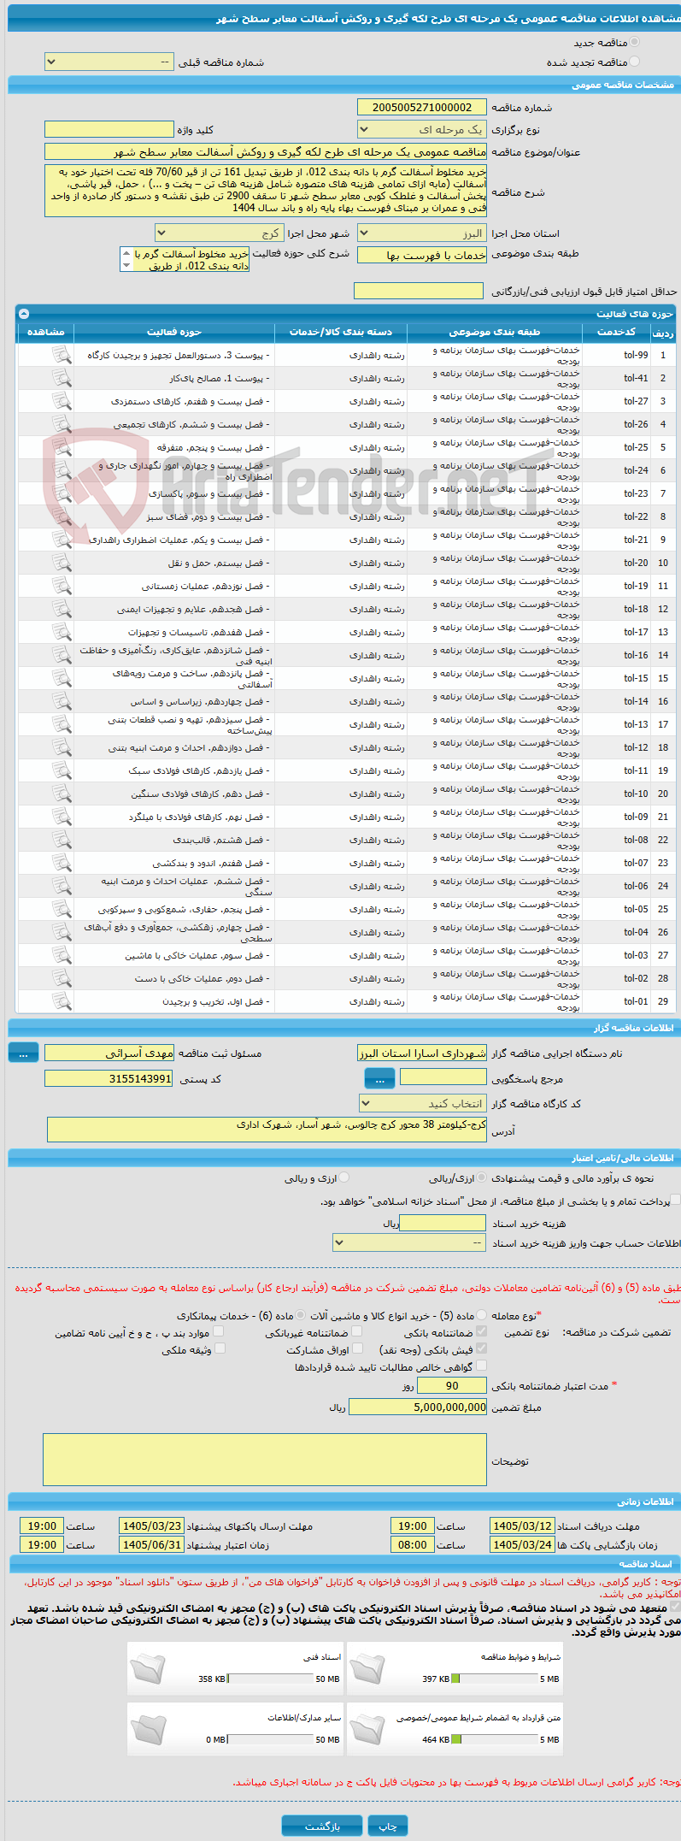Image resolution: width=681 pixels, height=1841 pixels.
Task: Open متن قرارداد folder icon
Action: click(x=367, y=1728)
